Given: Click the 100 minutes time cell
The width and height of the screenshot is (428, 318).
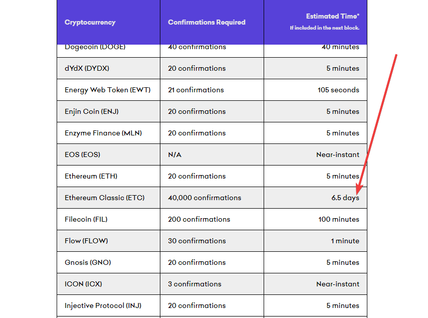Looking at the screenshot, I should pyautogui.click(x=338, y=219).
